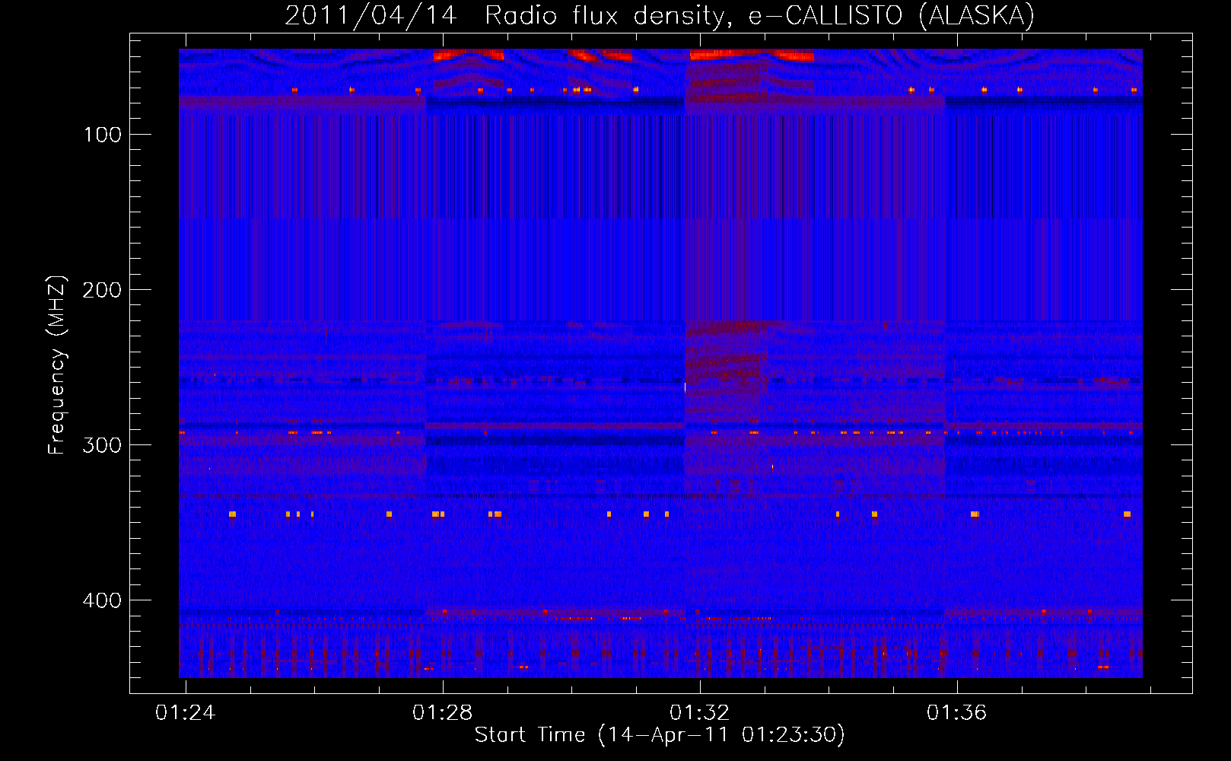This screenshot has width=1231, height=761.
Task: Click the 100 MHz frequency tick label
Action: 102,135
